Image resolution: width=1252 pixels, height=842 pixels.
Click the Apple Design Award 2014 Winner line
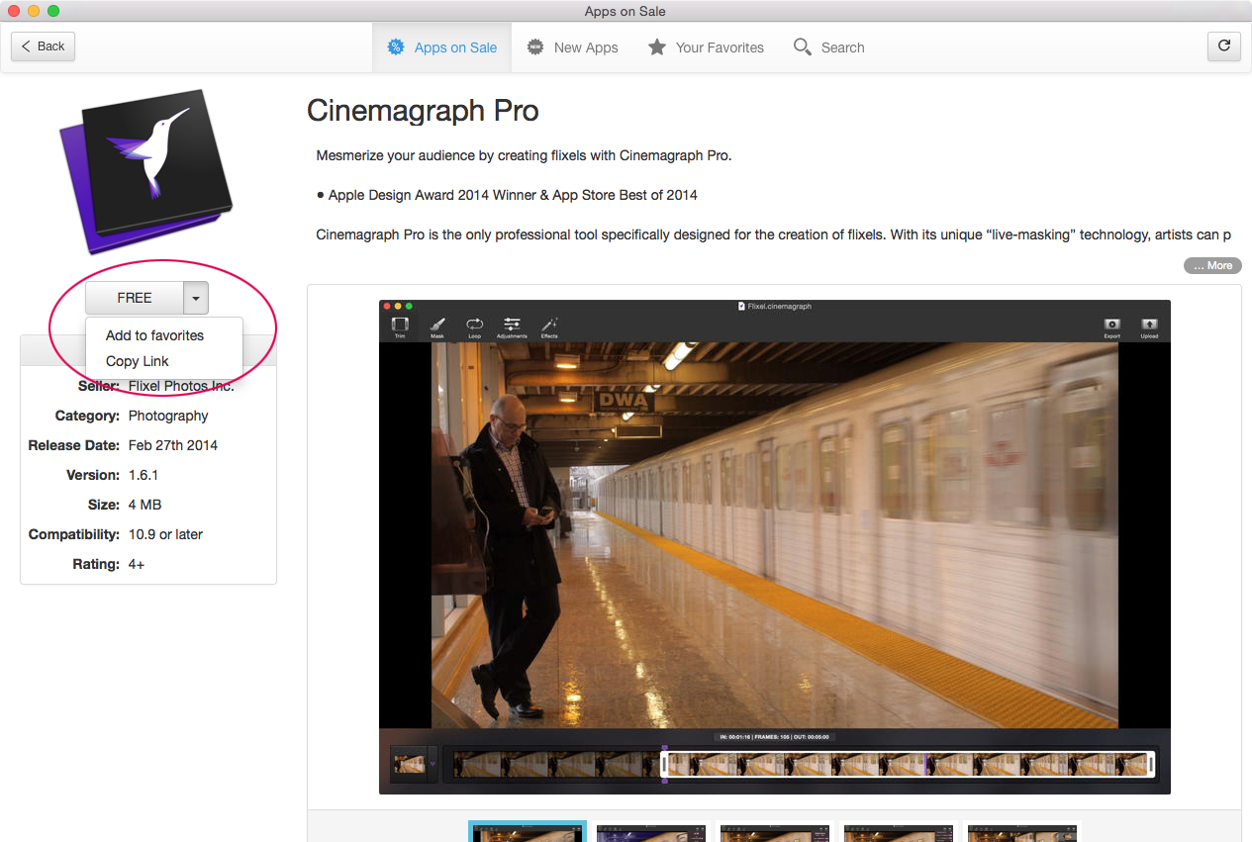click(507, 195)
